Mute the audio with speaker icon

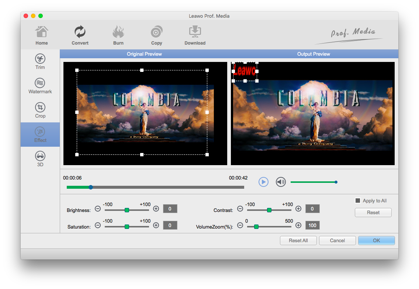point(281,182)
